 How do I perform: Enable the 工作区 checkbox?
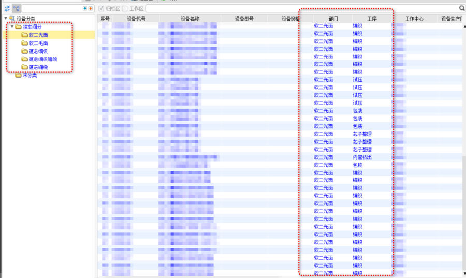coord(125,9)
